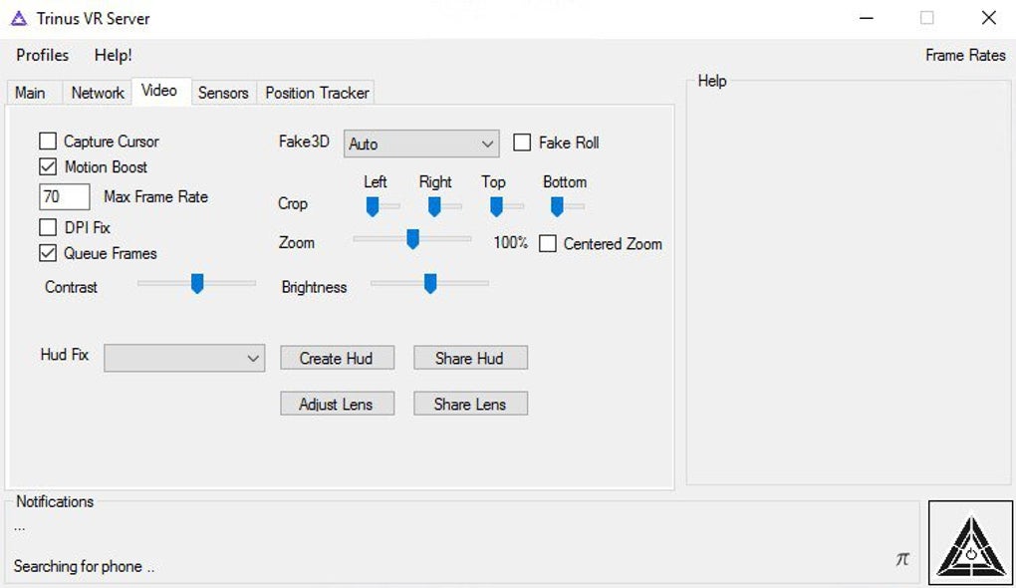Switch to the Sensors tab
1016x588 pixels.
tap(223, 93)
